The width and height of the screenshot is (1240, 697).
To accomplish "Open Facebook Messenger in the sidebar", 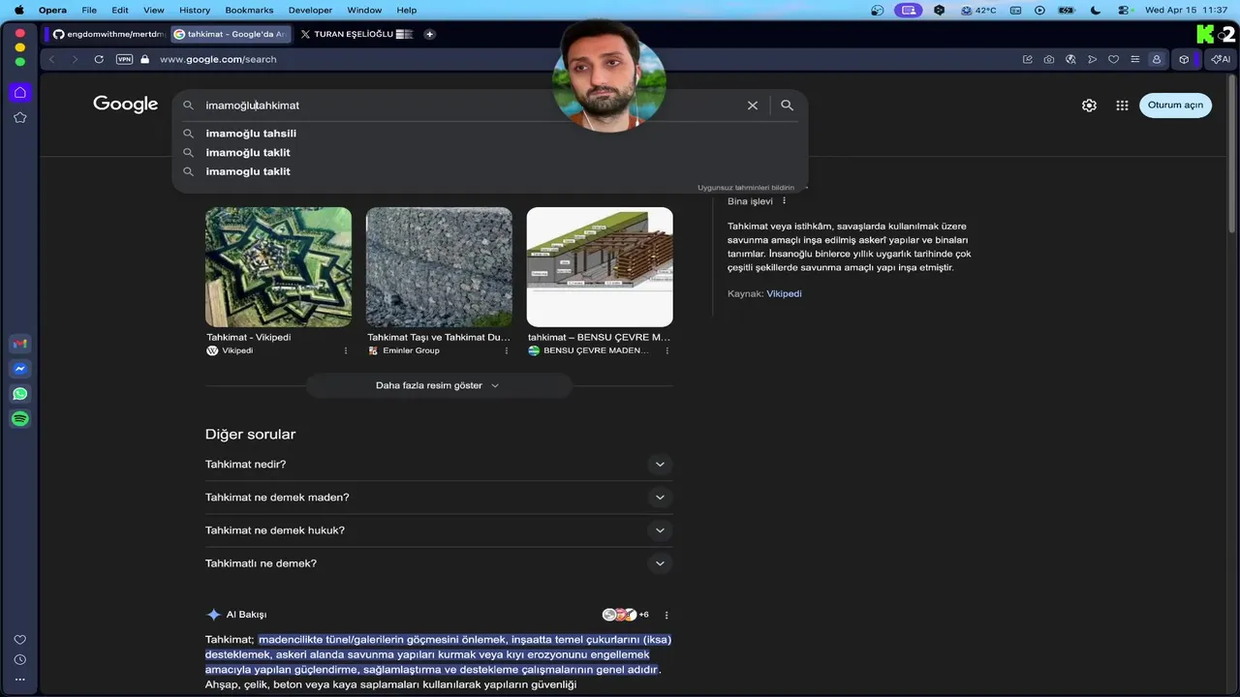I will [x=20, y=369].
